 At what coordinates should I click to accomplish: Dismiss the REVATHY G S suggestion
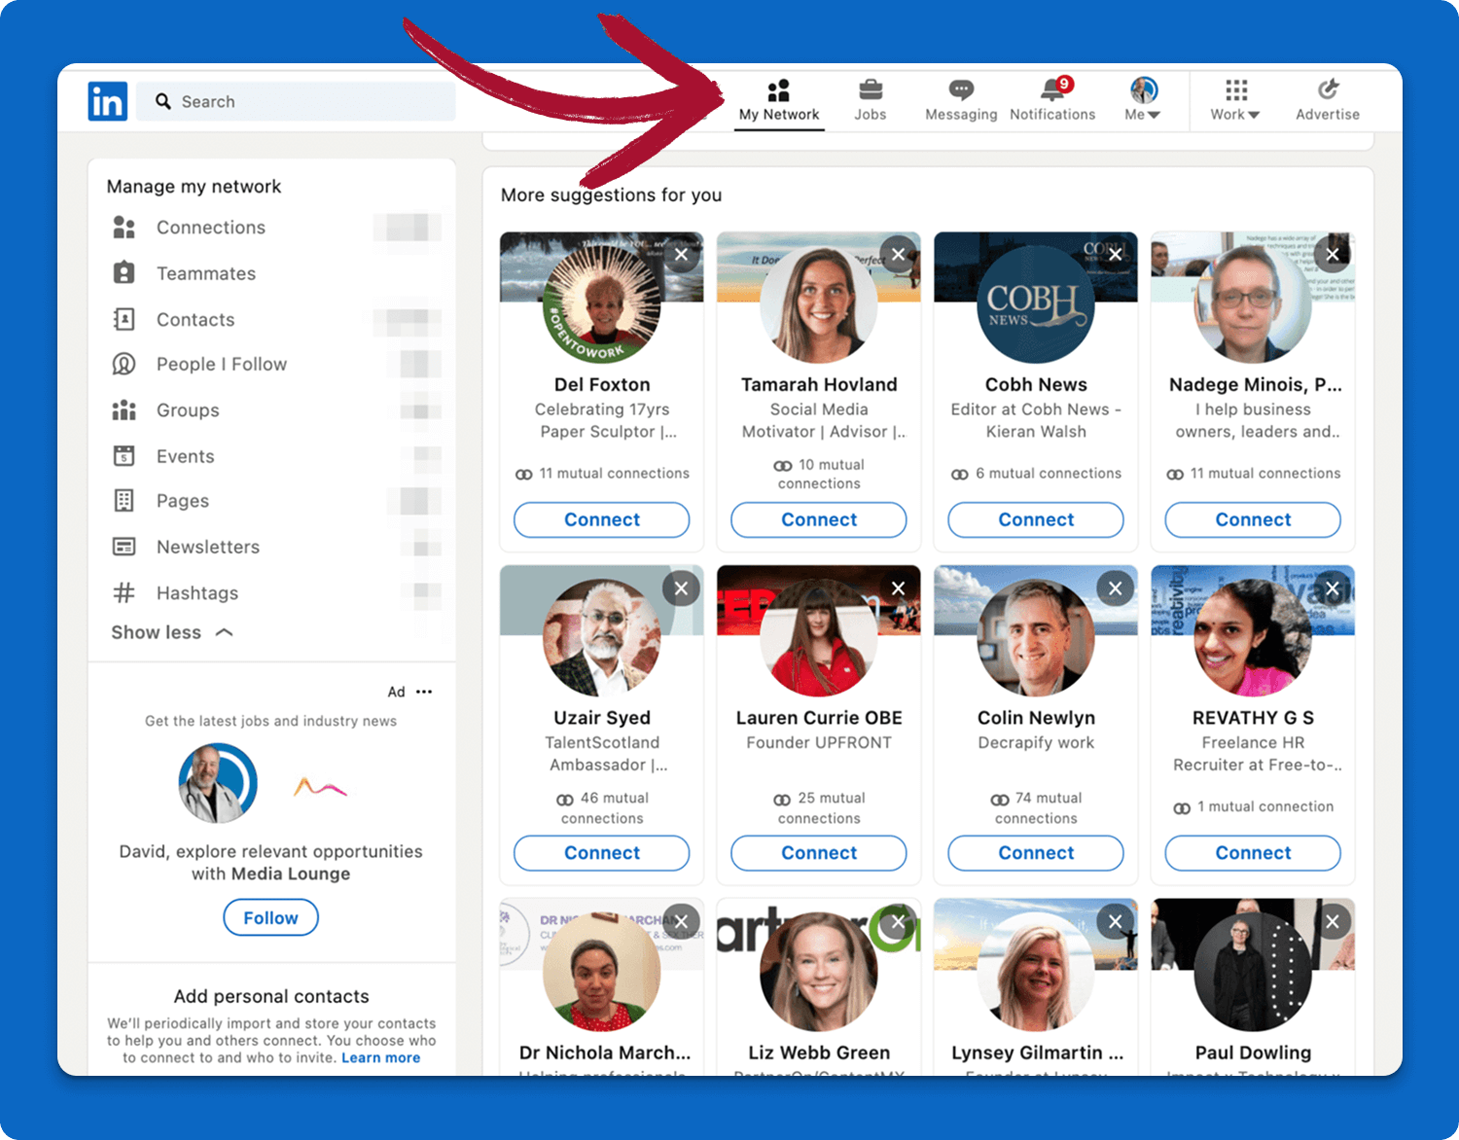(1333, 588)
